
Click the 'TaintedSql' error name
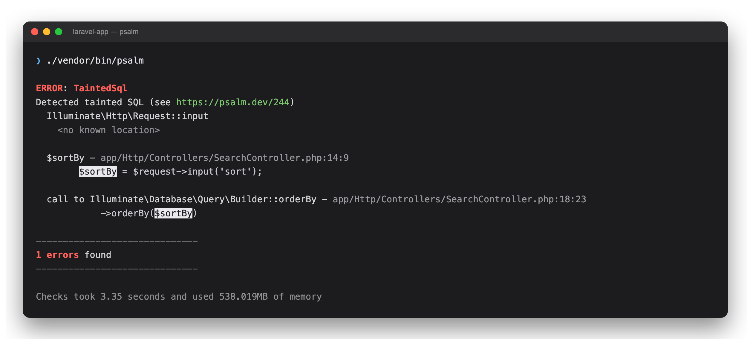tap(100, 88)
